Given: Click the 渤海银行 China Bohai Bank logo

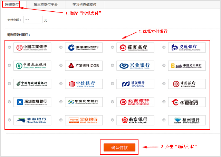Looking at the screenshot, I should (32, 120).
